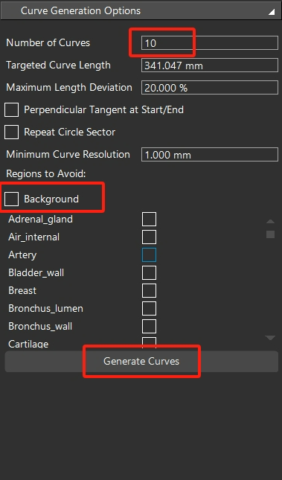Viewport: 282px width, 480px height.
Task: Click the Curve Generation Options header
Action: click(141, 10)
